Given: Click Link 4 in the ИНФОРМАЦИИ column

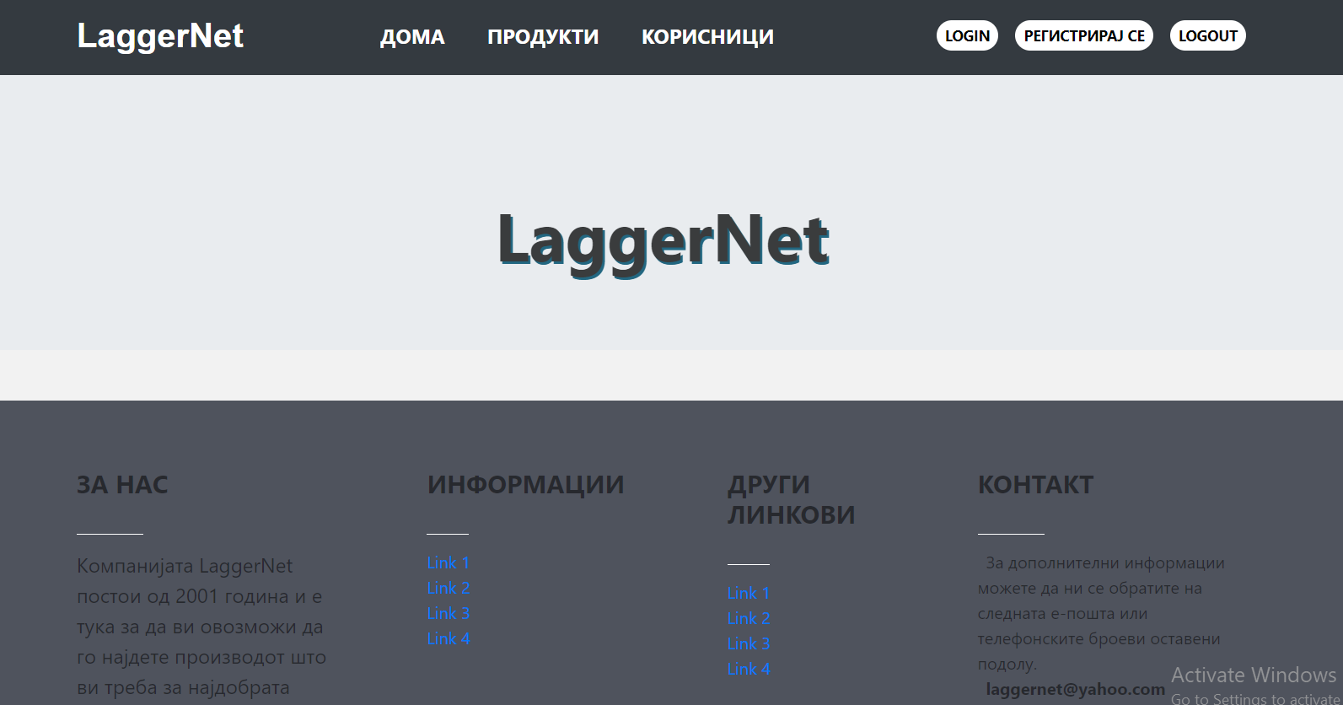Looking at the screenshot, I should pos(448,638).
